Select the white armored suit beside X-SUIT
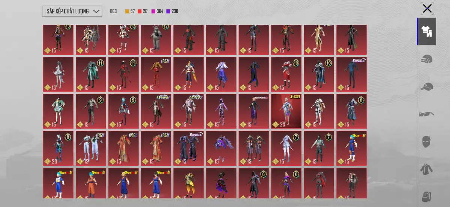Viewport: 450px width, 207px height. pyautogui.click(x=319, y=111)
